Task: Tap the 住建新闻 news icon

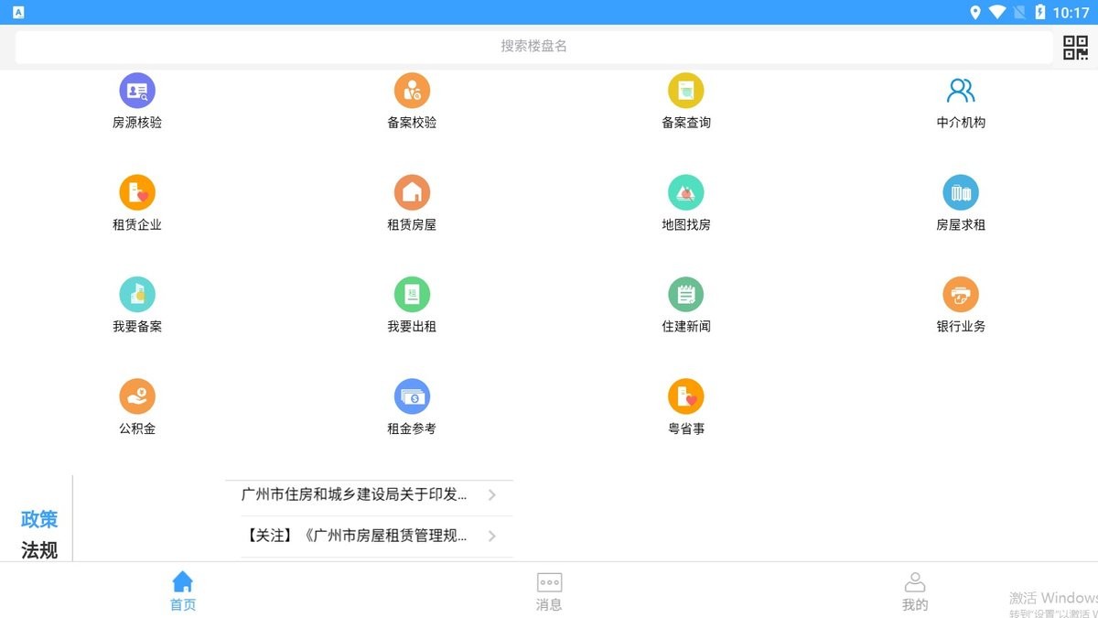Action: 686,303
